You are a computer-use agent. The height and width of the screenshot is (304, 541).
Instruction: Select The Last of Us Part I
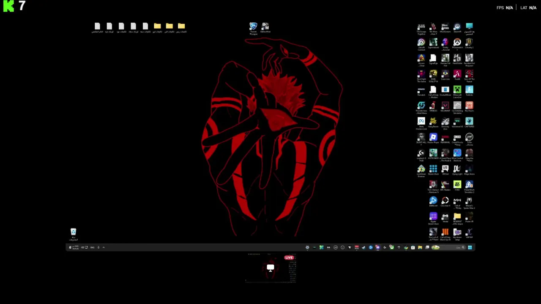coord(433,234)
